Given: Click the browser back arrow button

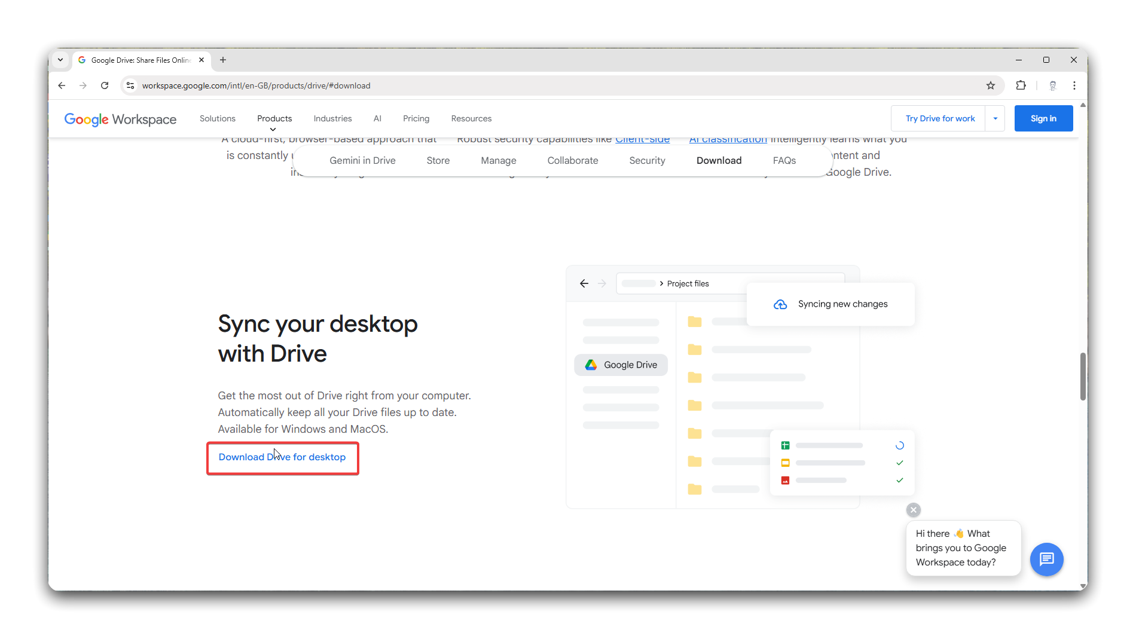Looking at the screenshot, I should (62, 85).
